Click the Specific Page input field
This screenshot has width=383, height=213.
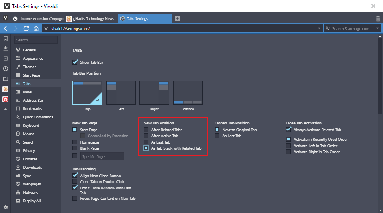[x=102, y=156]
